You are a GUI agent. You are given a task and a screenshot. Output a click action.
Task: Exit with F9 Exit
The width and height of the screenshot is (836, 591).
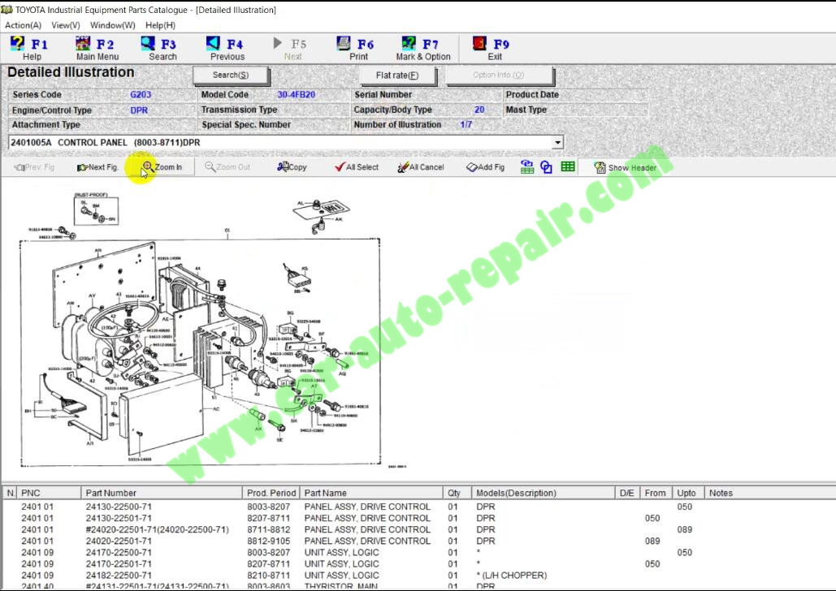[493, 49]
